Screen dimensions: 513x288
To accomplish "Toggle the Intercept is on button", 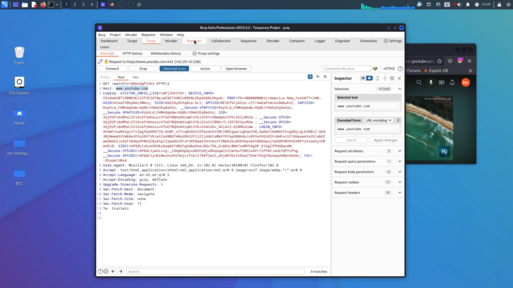I will click(x=174, y=69).
